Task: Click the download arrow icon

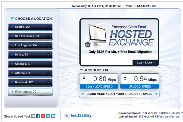Action: 84,78
